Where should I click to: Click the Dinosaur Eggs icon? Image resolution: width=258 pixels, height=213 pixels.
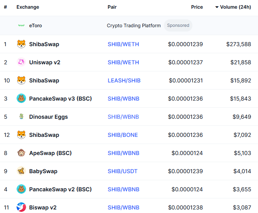point(21,116)
